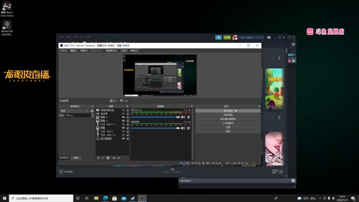Image resolution: width=359 pixels, height=202 pixels.
Task: Toggle visibility eye of 游戏源 source
Action: [123, 114]
